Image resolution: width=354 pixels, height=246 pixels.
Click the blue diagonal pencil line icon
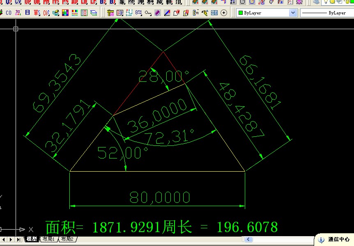(167, 13)
